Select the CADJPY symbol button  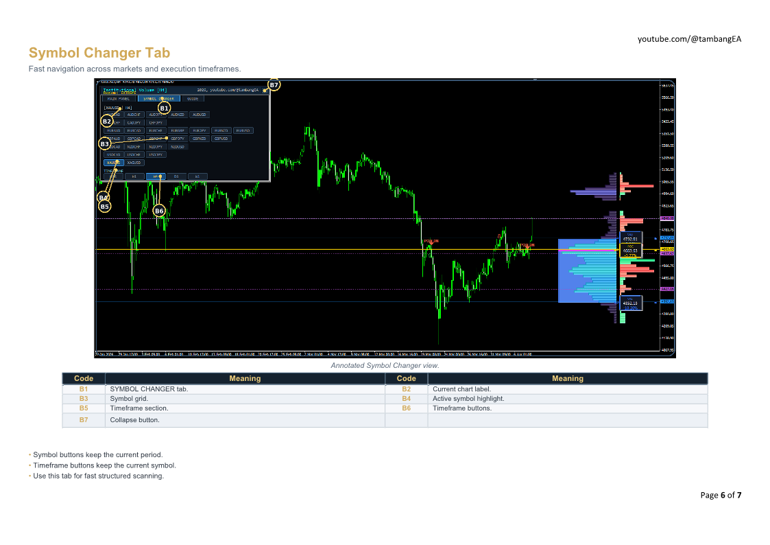[x=134, y=122]
